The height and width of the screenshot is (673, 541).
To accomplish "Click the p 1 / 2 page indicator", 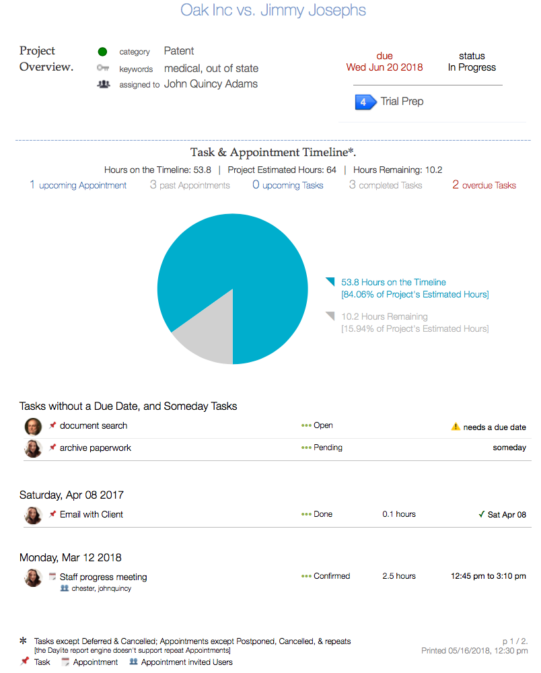I will (515, 641).
